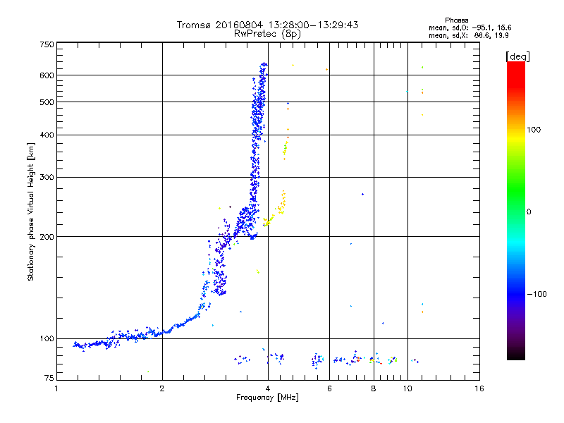Click the dense purple echo cluster near 150 km
Viewport: 564px width, 423px height.
219,283
